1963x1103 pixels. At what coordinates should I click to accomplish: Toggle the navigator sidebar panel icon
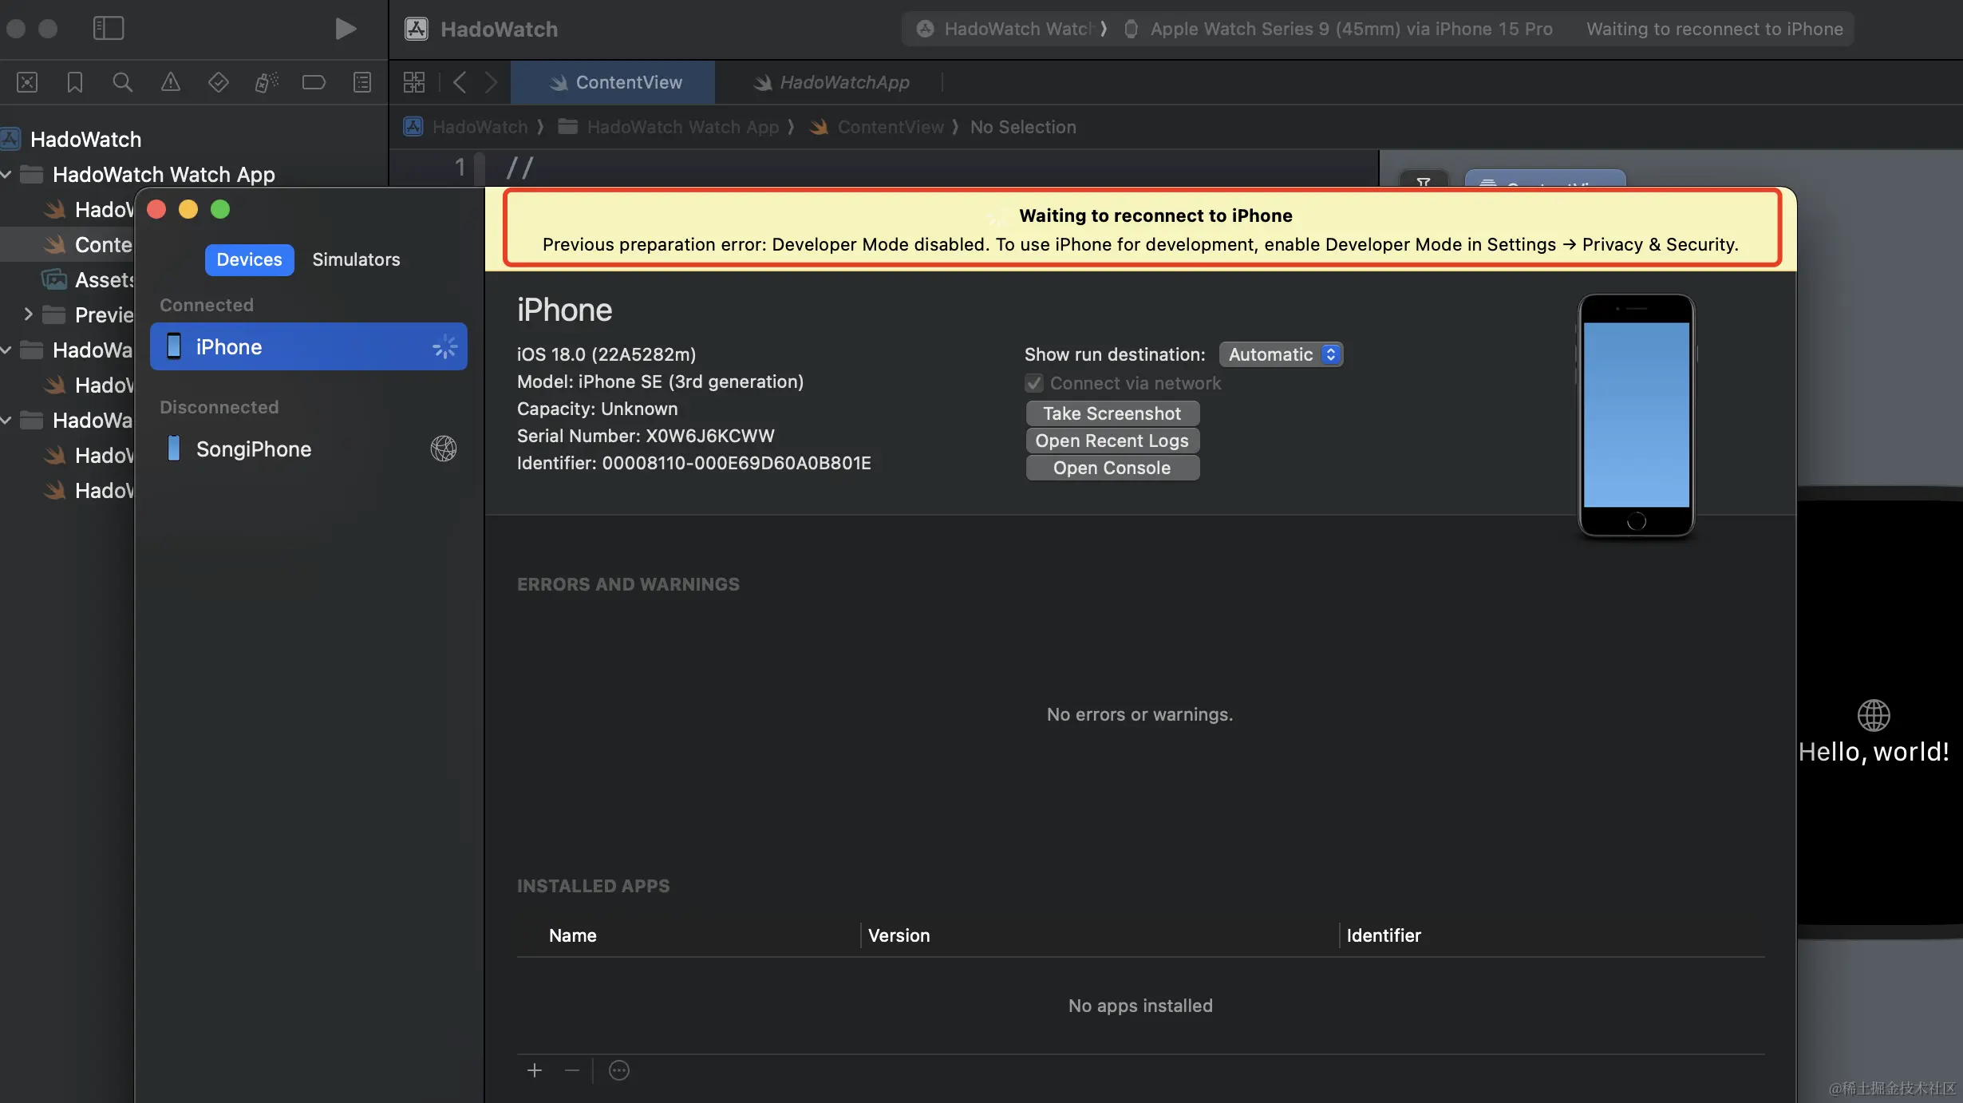pyautogui.click(x=109, y=29)
